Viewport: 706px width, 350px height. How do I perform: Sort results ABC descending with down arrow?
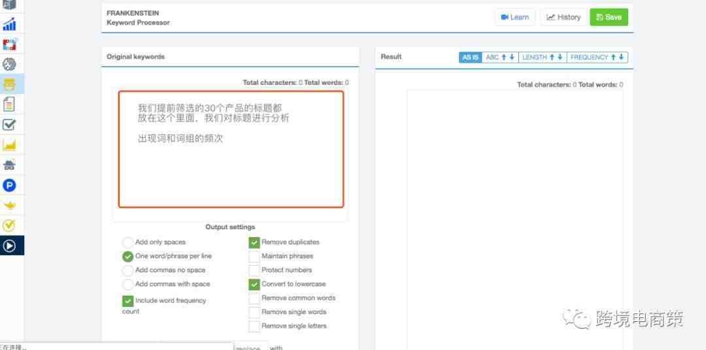(511, 57)
